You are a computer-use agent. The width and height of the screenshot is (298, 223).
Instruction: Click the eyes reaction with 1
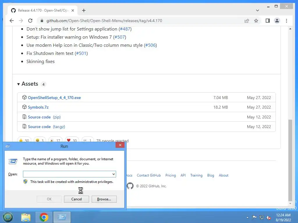(x=88, y=140)
